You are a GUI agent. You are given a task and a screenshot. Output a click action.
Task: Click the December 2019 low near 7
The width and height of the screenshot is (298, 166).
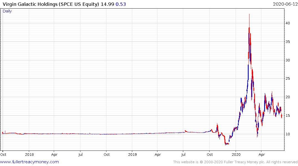coord(226,144)
